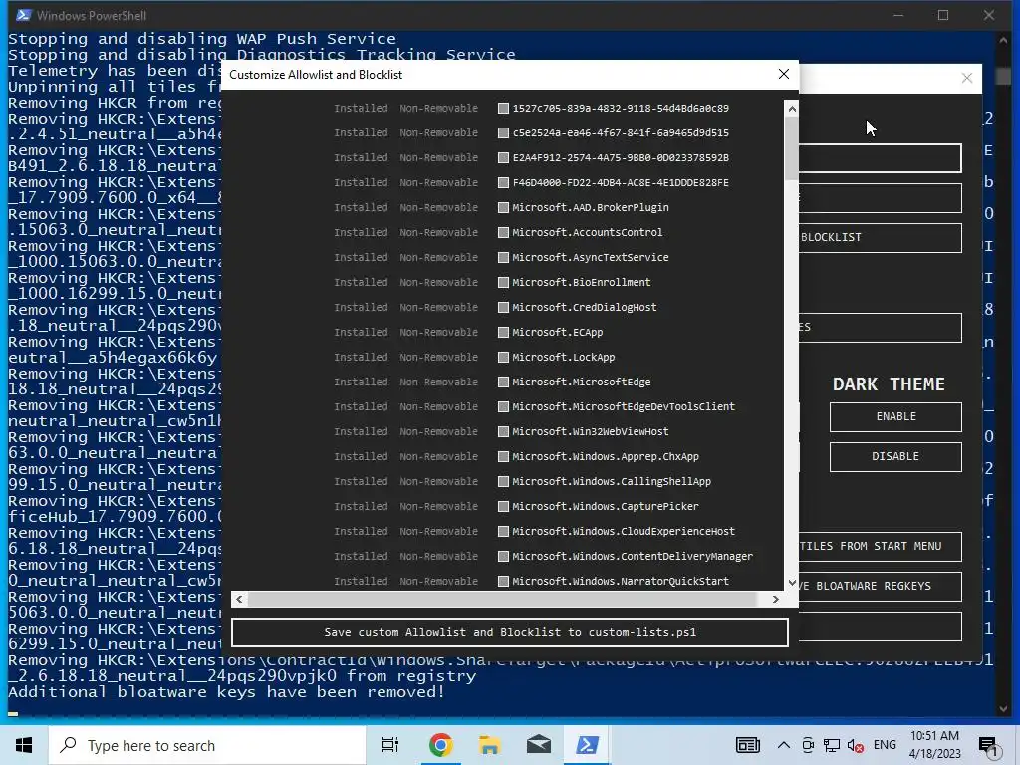Check the Microsoft.Windows.CapturePicker checkbox
The width and height of the screenshot is (1020, 765).
coord(503,507)
